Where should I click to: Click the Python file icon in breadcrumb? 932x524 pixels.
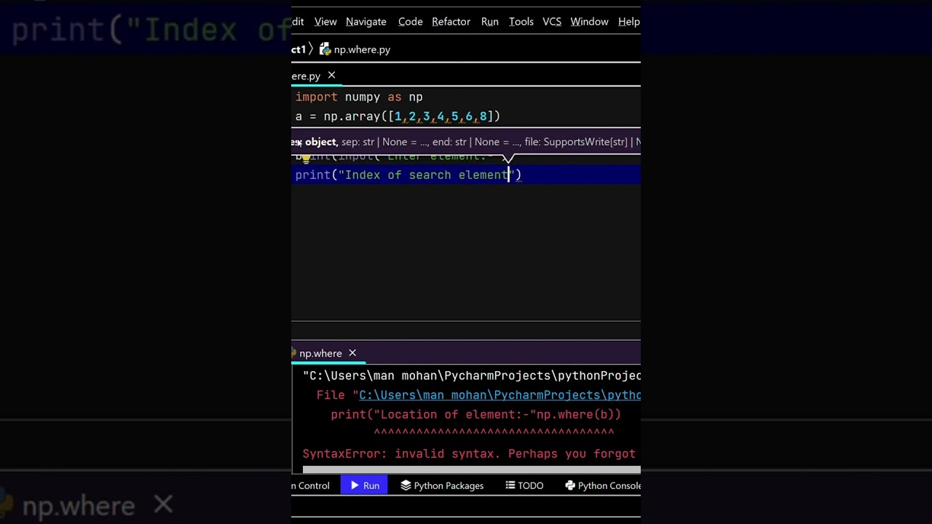(x=325, y=49)
